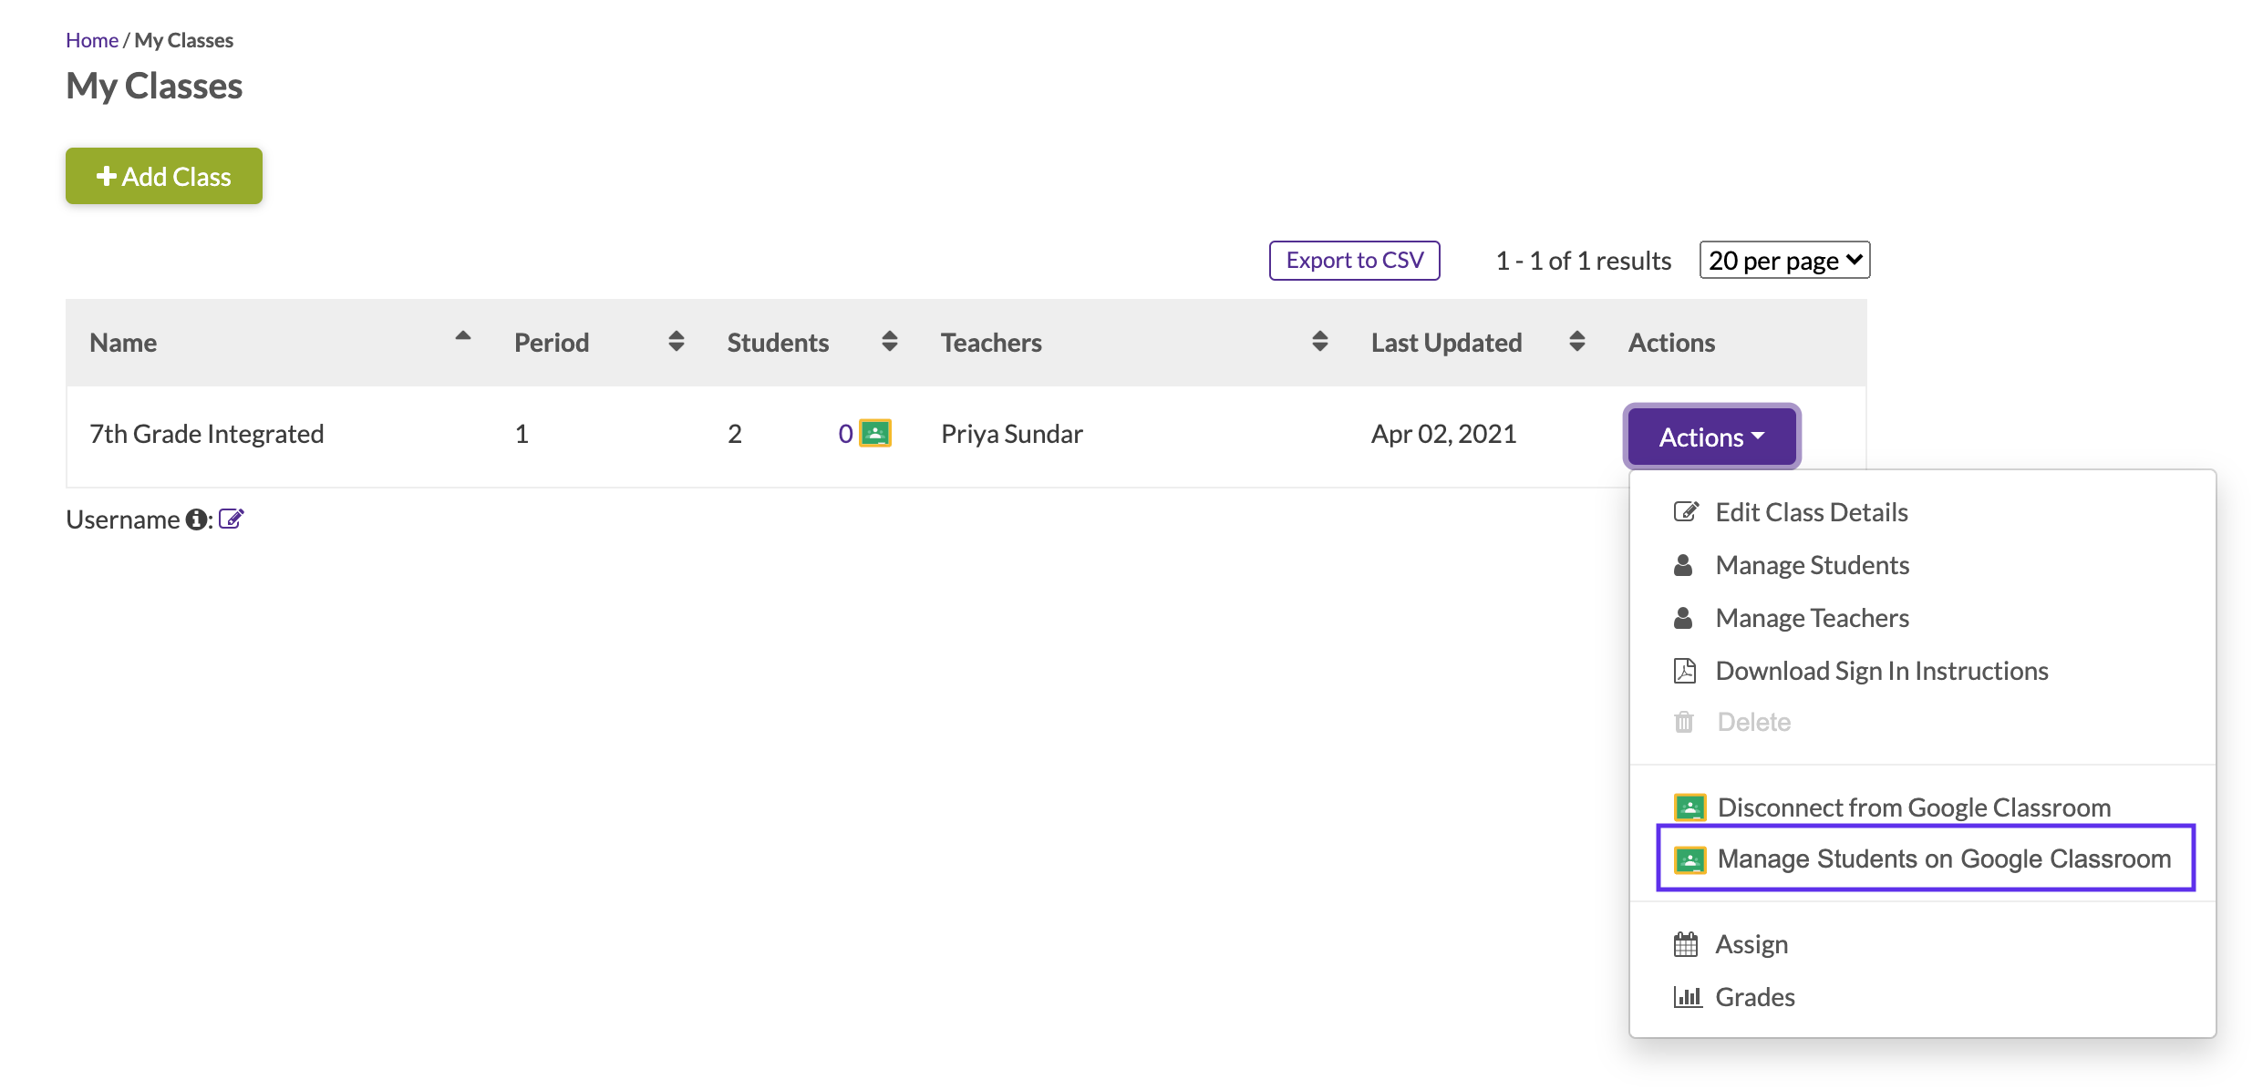This screenshot has height=1090, width=2263.
Task: Click the Edit Class Details pencil icon
Action: pyautogui.click(x=1686, y=511)
